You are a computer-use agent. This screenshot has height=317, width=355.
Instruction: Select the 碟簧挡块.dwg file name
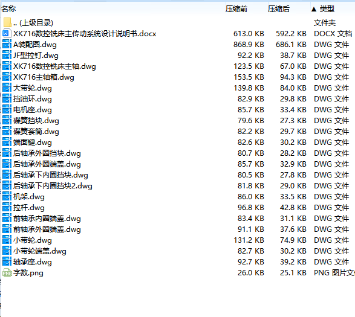36,121
